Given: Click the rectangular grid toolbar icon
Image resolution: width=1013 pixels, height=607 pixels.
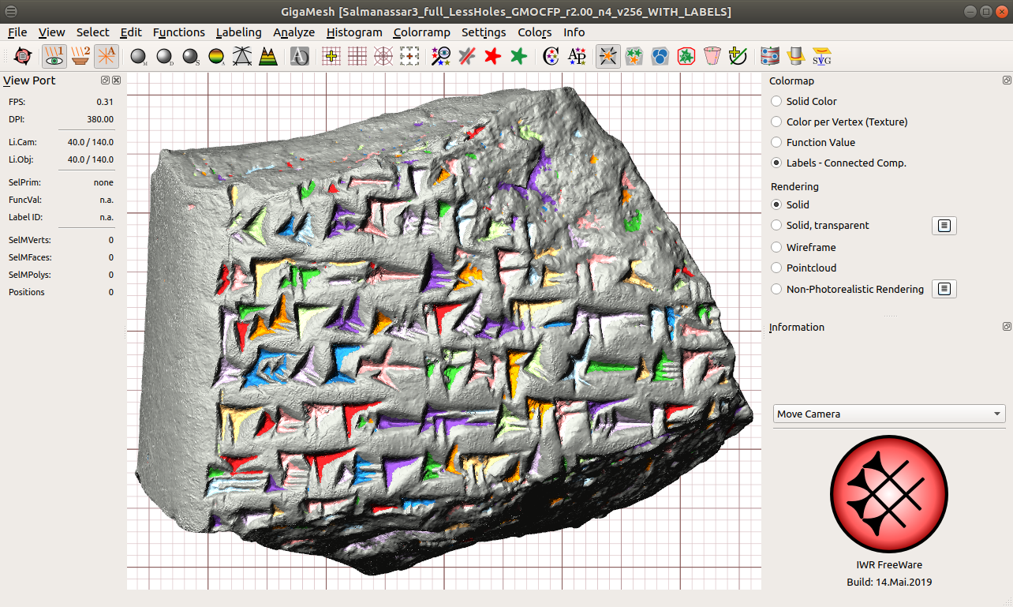Looking at the screenshot, I should [x=357, y=56].
